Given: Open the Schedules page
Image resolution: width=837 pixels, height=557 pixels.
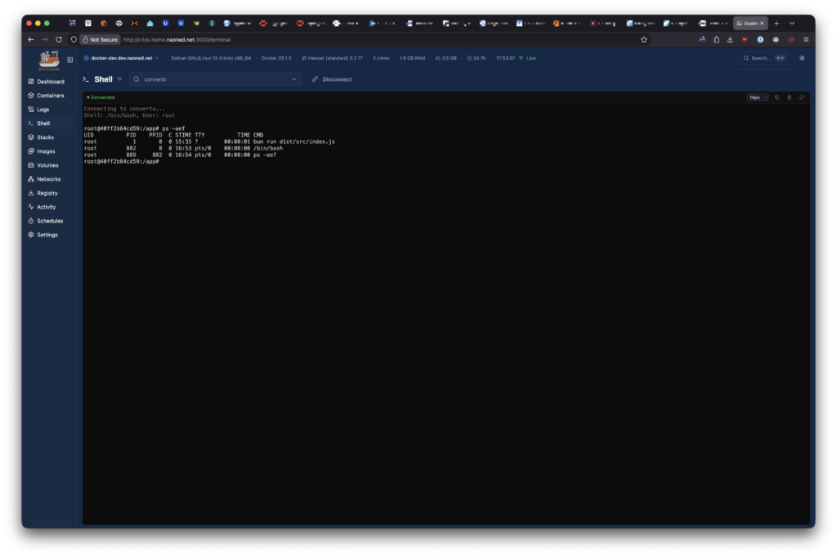Looking at the screenshot, I should (x=49, y=221).
